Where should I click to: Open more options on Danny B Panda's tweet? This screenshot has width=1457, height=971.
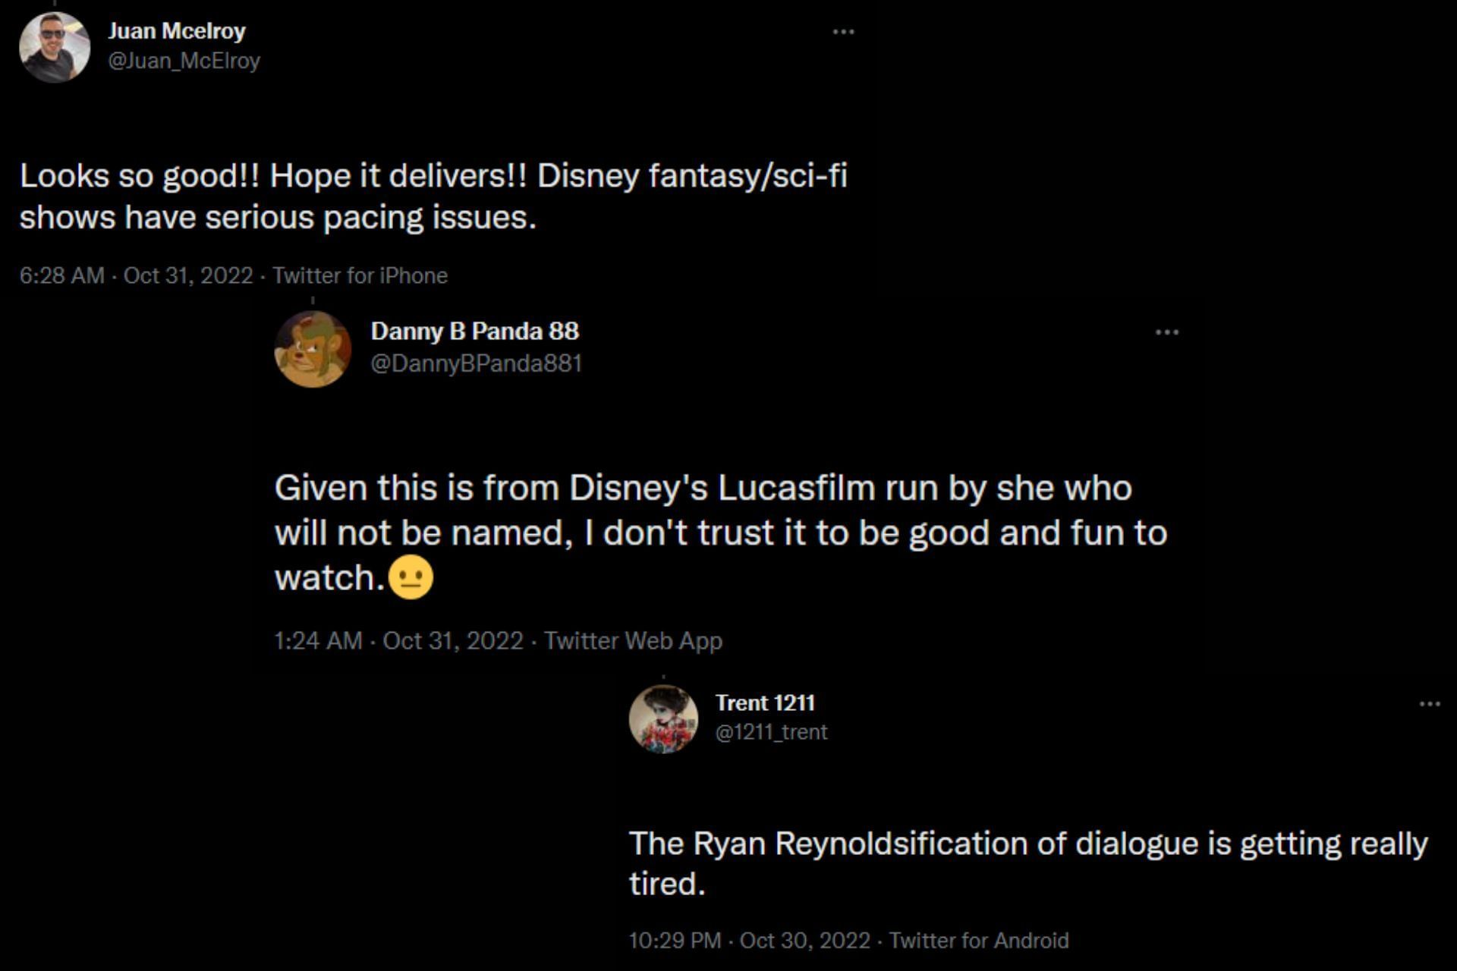pos(1166,332)
